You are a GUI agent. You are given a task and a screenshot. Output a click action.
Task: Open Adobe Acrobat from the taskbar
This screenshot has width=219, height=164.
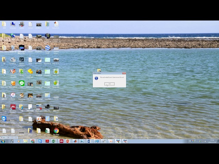[47, 141]
